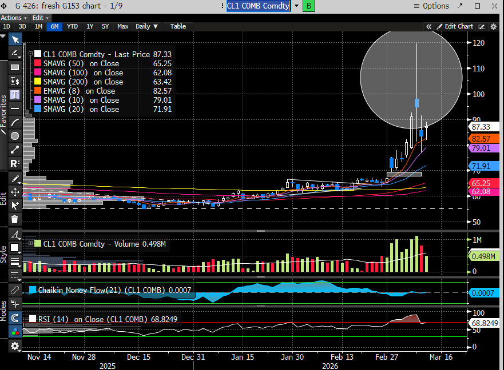
Task: Open chart settings gear in left toolbar
Action: coord(15,346)
